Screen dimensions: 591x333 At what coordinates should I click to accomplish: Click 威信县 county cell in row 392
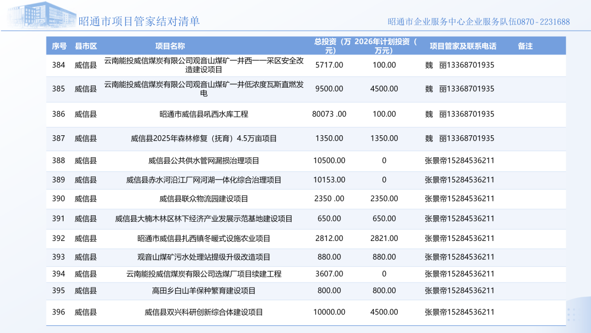85,238
